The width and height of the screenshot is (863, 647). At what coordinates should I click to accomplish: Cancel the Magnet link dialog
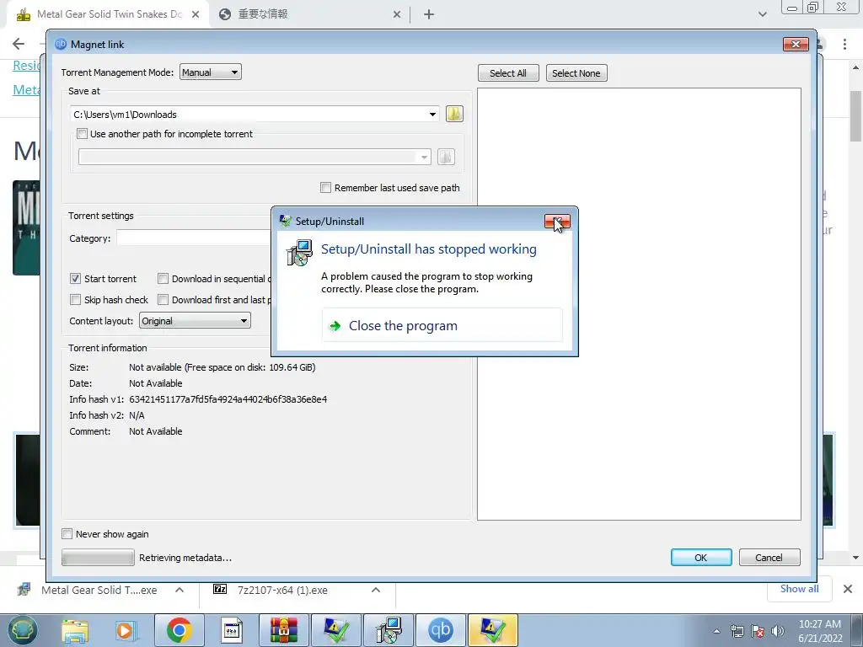[769, 558]
